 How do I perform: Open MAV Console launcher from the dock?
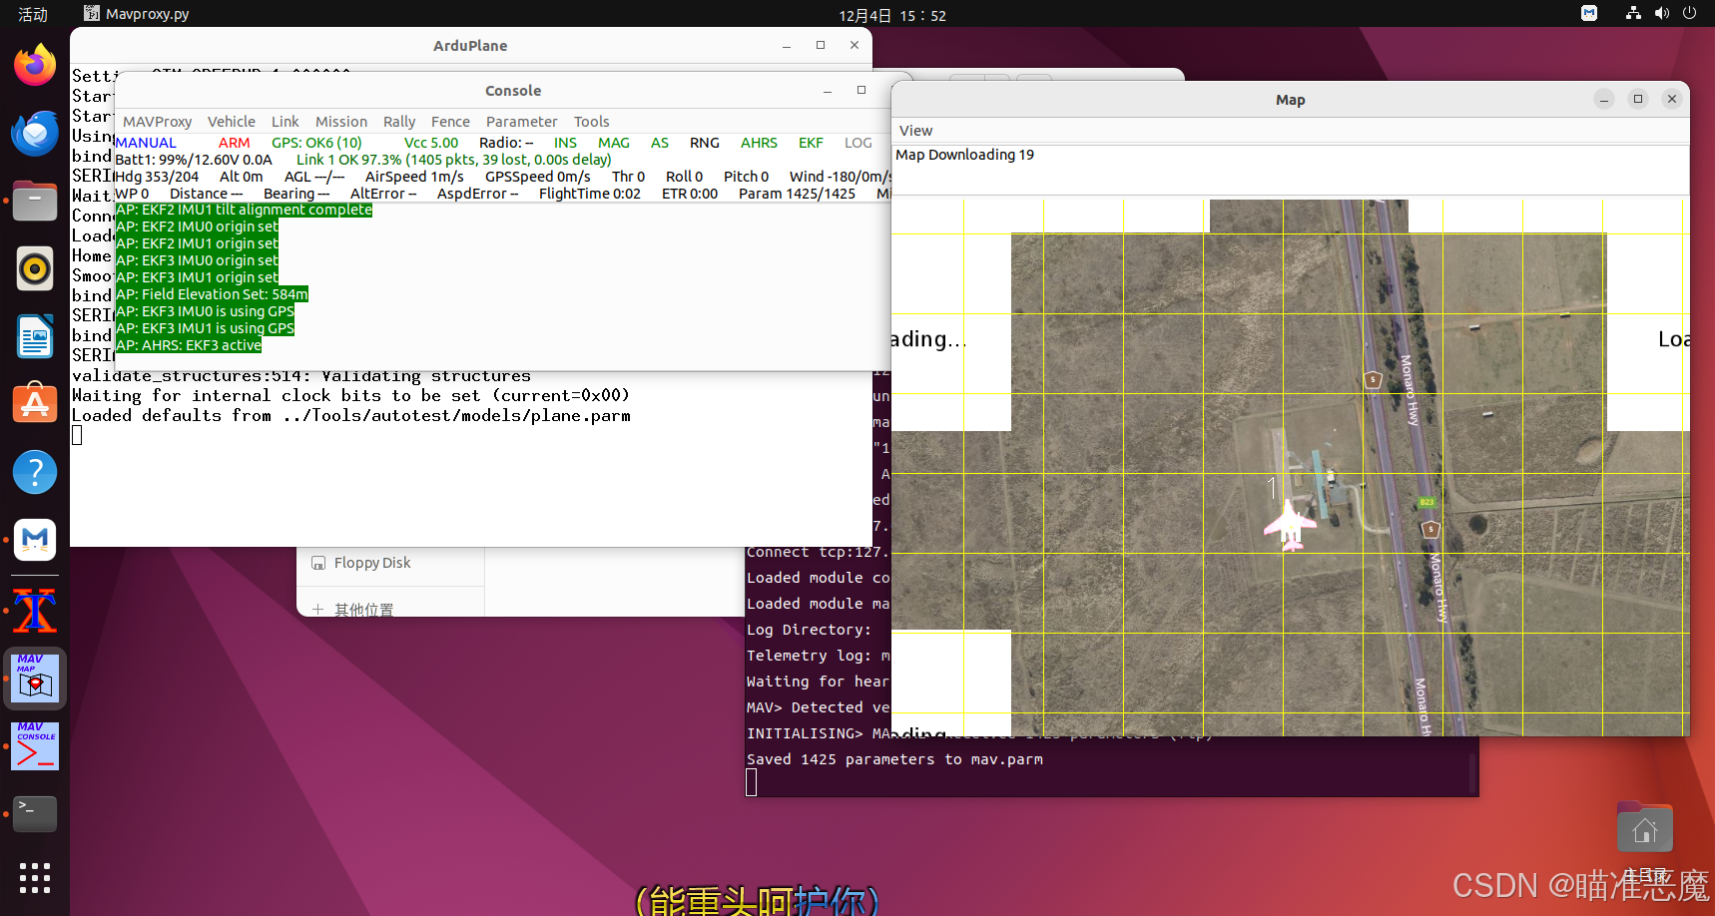click(35, 745)
